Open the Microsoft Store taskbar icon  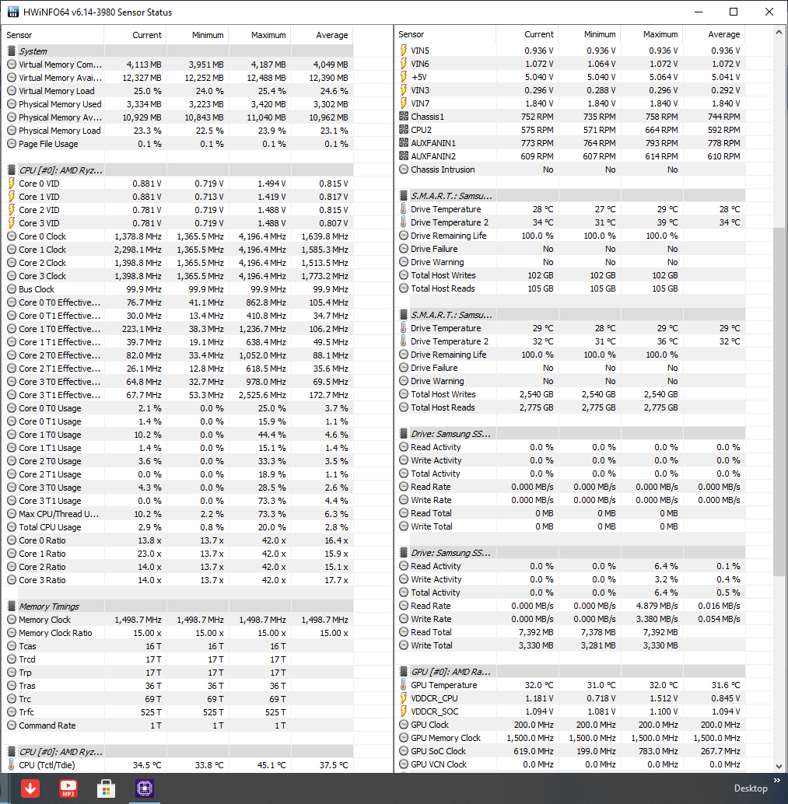pyautogui.click(x=107, y=788)
